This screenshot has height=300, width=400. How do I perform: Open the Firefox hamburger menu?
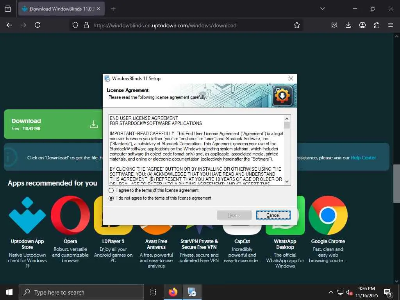tap(391, 25)
